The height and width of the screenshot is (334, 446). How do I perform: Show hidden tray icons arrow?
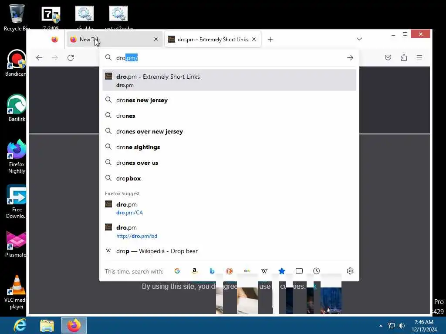(x=381, y=326)
